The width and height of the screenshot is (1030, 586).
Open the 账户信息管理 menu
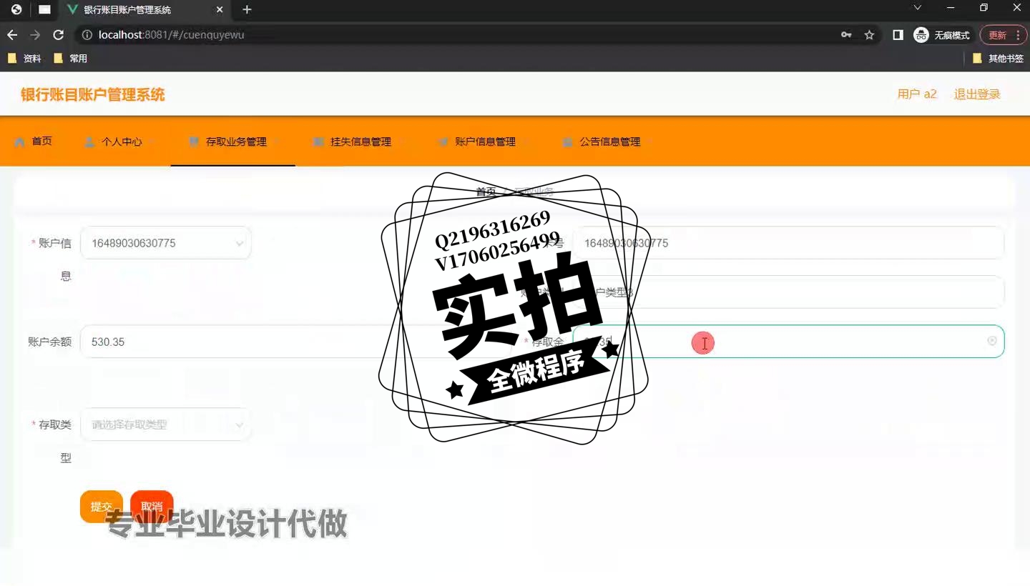point(481,141)
